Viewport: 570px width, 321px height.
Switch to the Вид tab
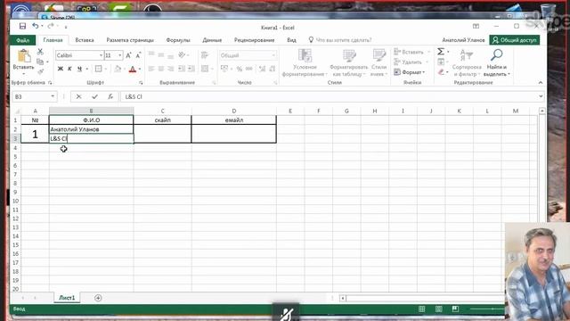pos(291,40)
